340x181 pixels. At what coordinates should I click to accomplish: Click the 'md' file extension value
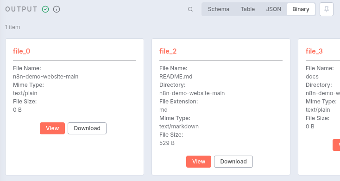pos(163,110)
